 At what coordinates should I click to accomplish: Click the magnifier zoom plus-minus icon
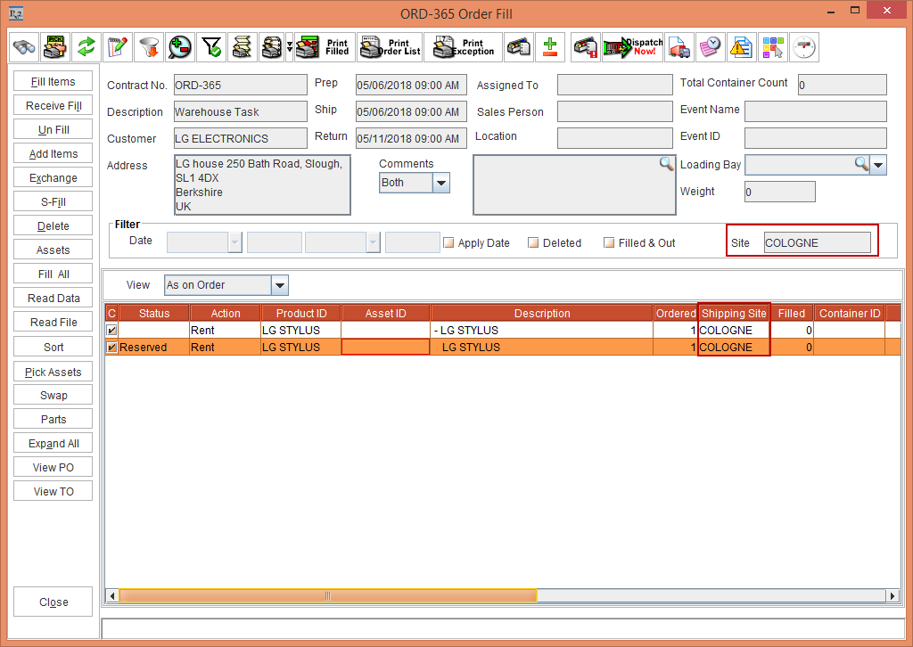(179, 47)
